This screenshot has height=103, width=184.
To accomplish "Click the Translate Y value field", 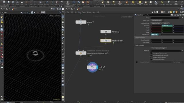I will coord(167,26).
